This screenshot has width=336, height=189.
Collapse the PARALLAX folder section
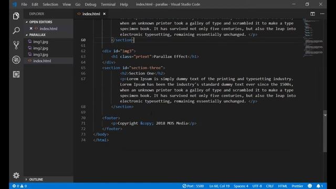click(37, 35)
